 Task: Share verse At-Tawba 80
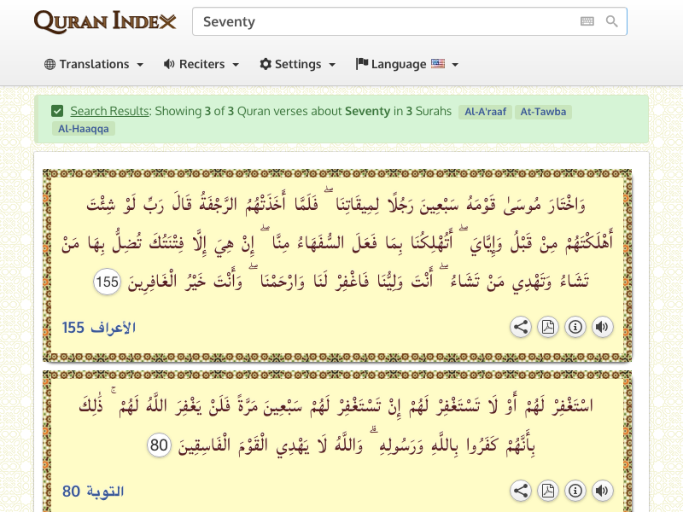(x=521, y=491)
